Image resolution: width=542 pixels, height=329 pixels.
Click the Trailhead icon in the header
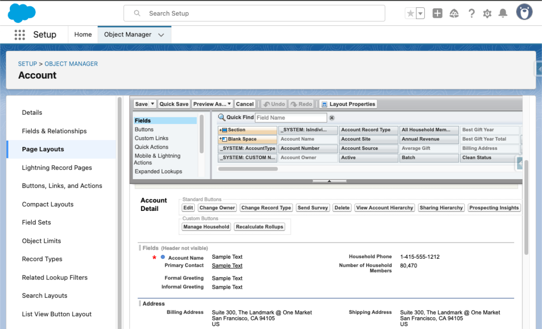click(x=454, y=13)
